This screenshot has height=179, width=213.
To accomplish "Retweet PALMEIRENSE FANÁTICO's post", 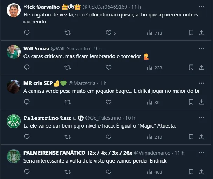I will [x=68, y=172].
